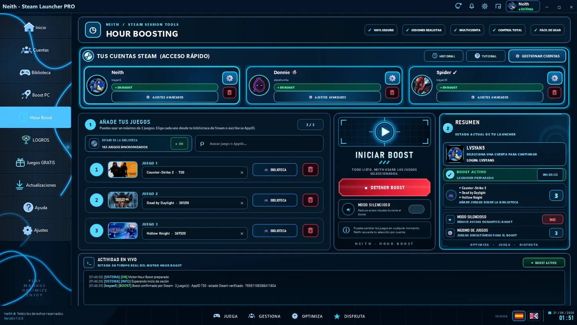Image resolution: width=577 pixels, height=325 pixels.
Task: Click GESTIONAR CUENTAS
Action: pos(537,56)
